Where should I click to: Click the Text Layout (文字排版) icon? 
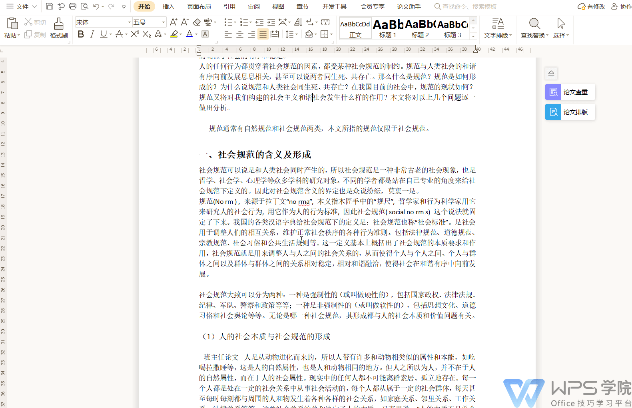[498, 24]
